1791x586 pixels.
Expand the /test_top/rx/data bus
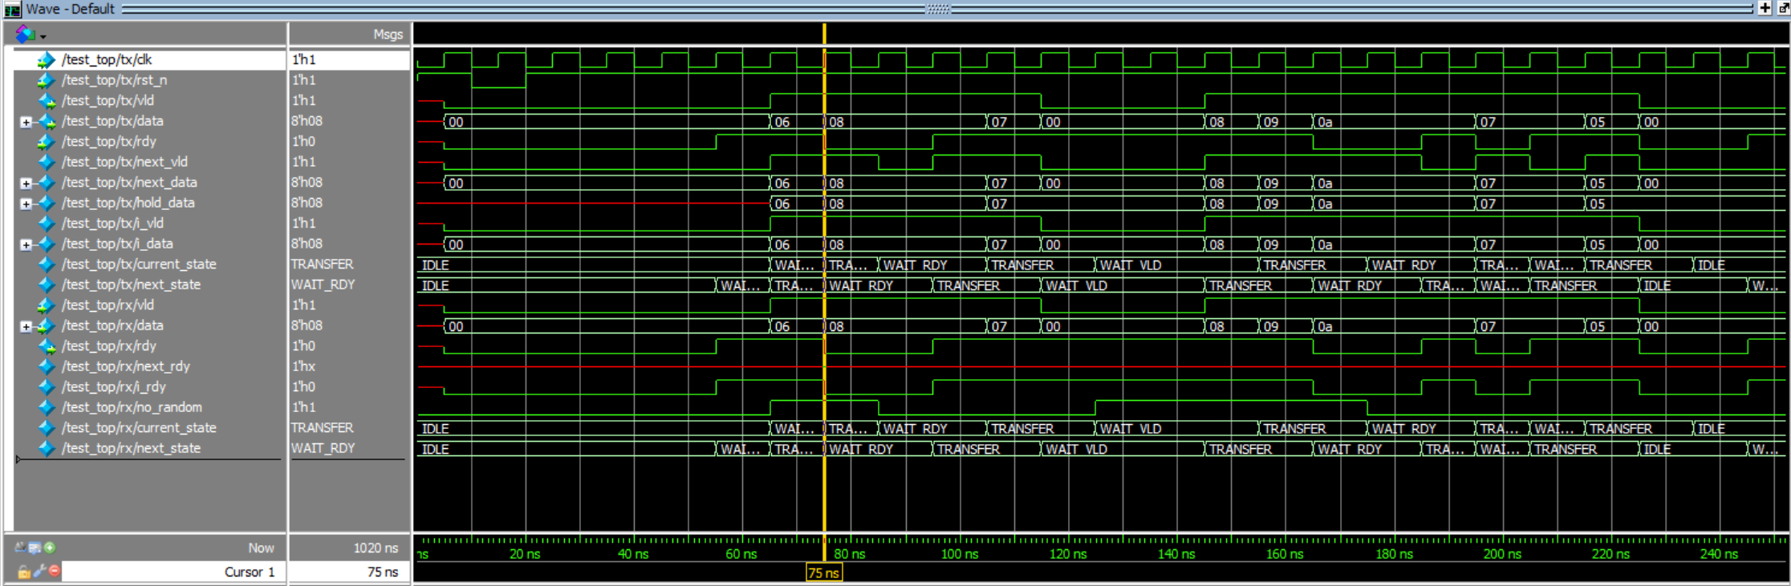(x=26, y=326)
